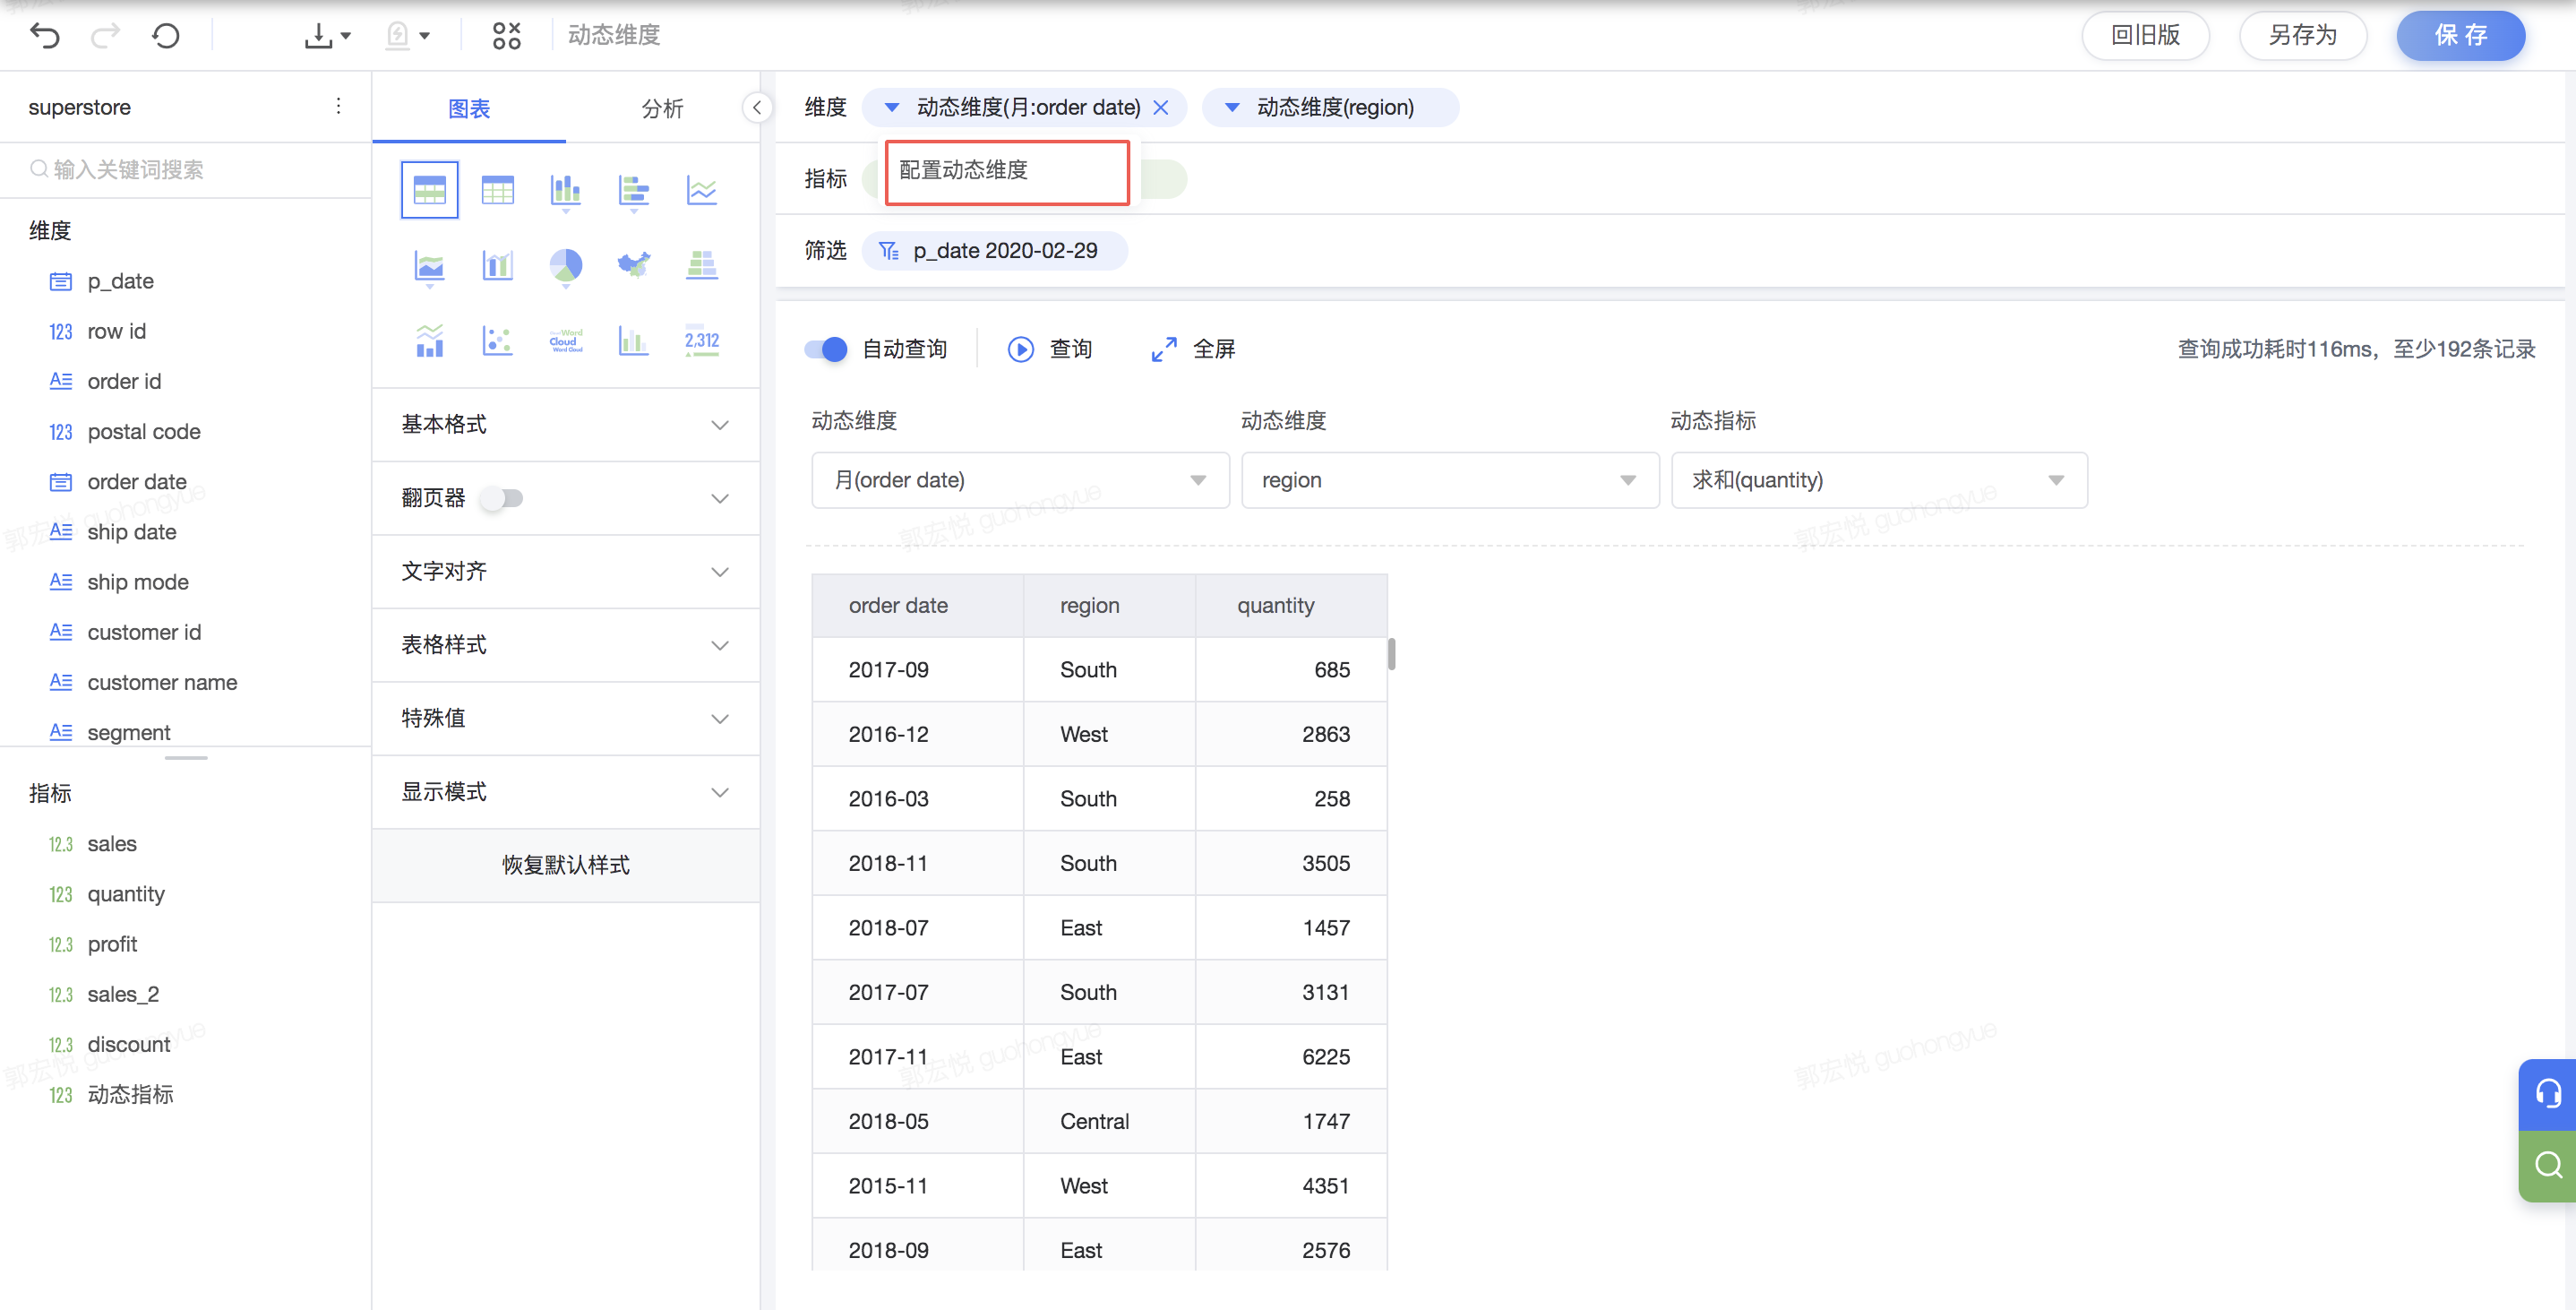This screenshot has width=2576, height=1310.
Task: Select the combined line and bar chart
Action: 430,341
